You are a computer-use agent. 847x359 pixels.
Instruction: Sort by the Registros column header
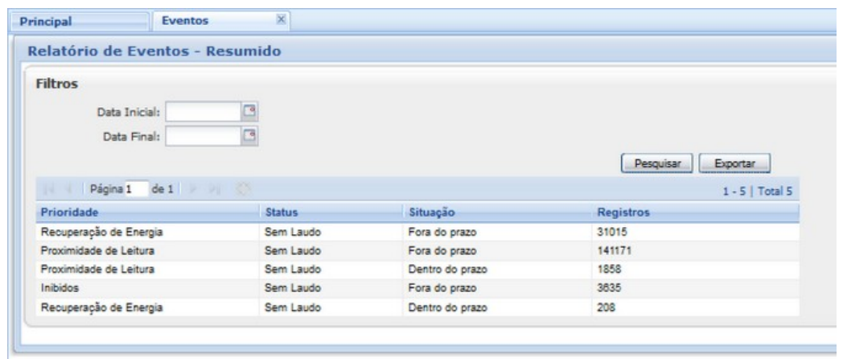point(619,213)
